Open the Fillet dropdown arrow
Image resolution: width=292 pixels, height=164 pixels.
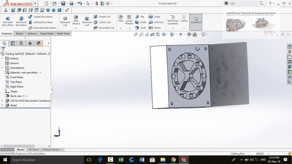pos(120,28)
